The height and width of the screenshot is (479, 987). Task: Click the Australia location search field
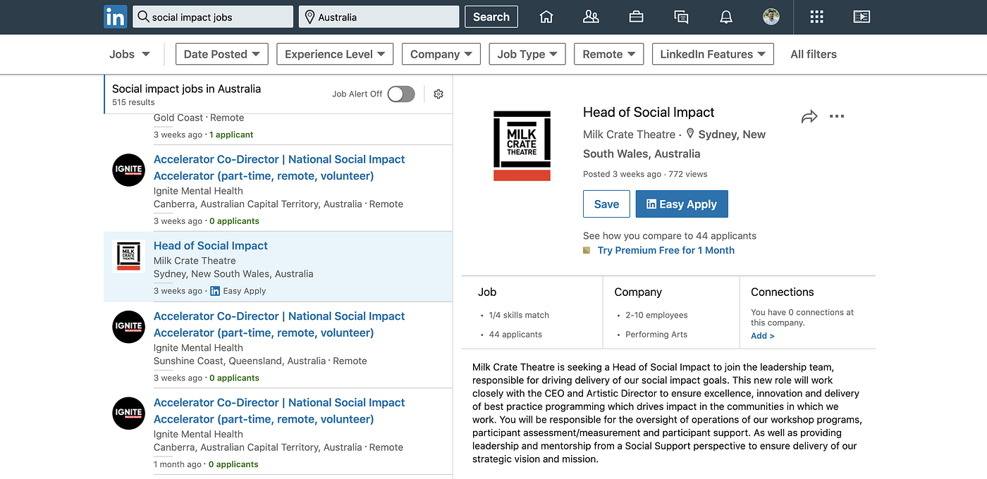pyautogui.click(x=379, y=17)
